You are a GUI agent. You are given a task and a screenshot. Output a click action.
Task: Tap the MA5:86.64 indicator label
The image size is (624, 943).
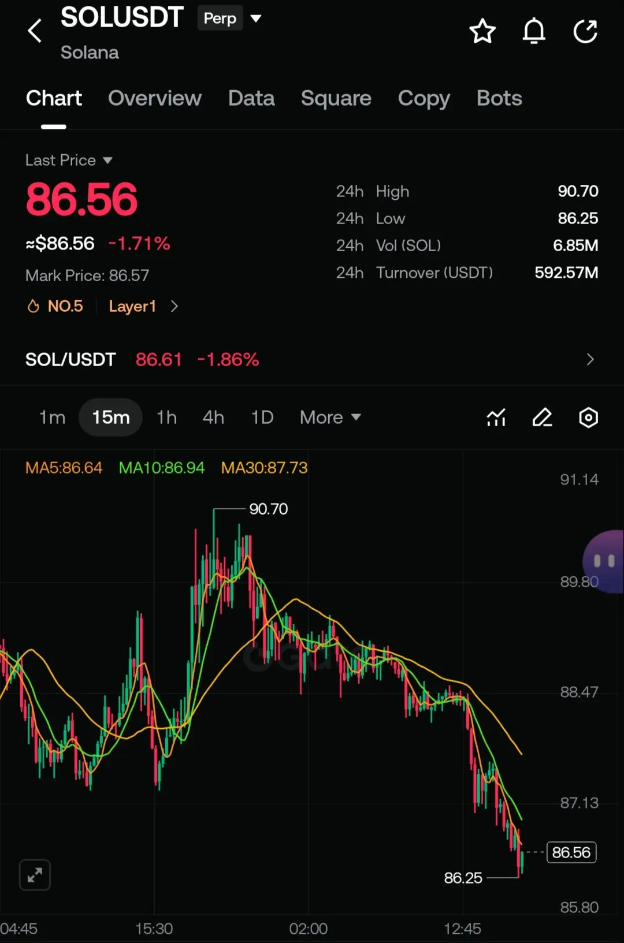pos(64,468)
